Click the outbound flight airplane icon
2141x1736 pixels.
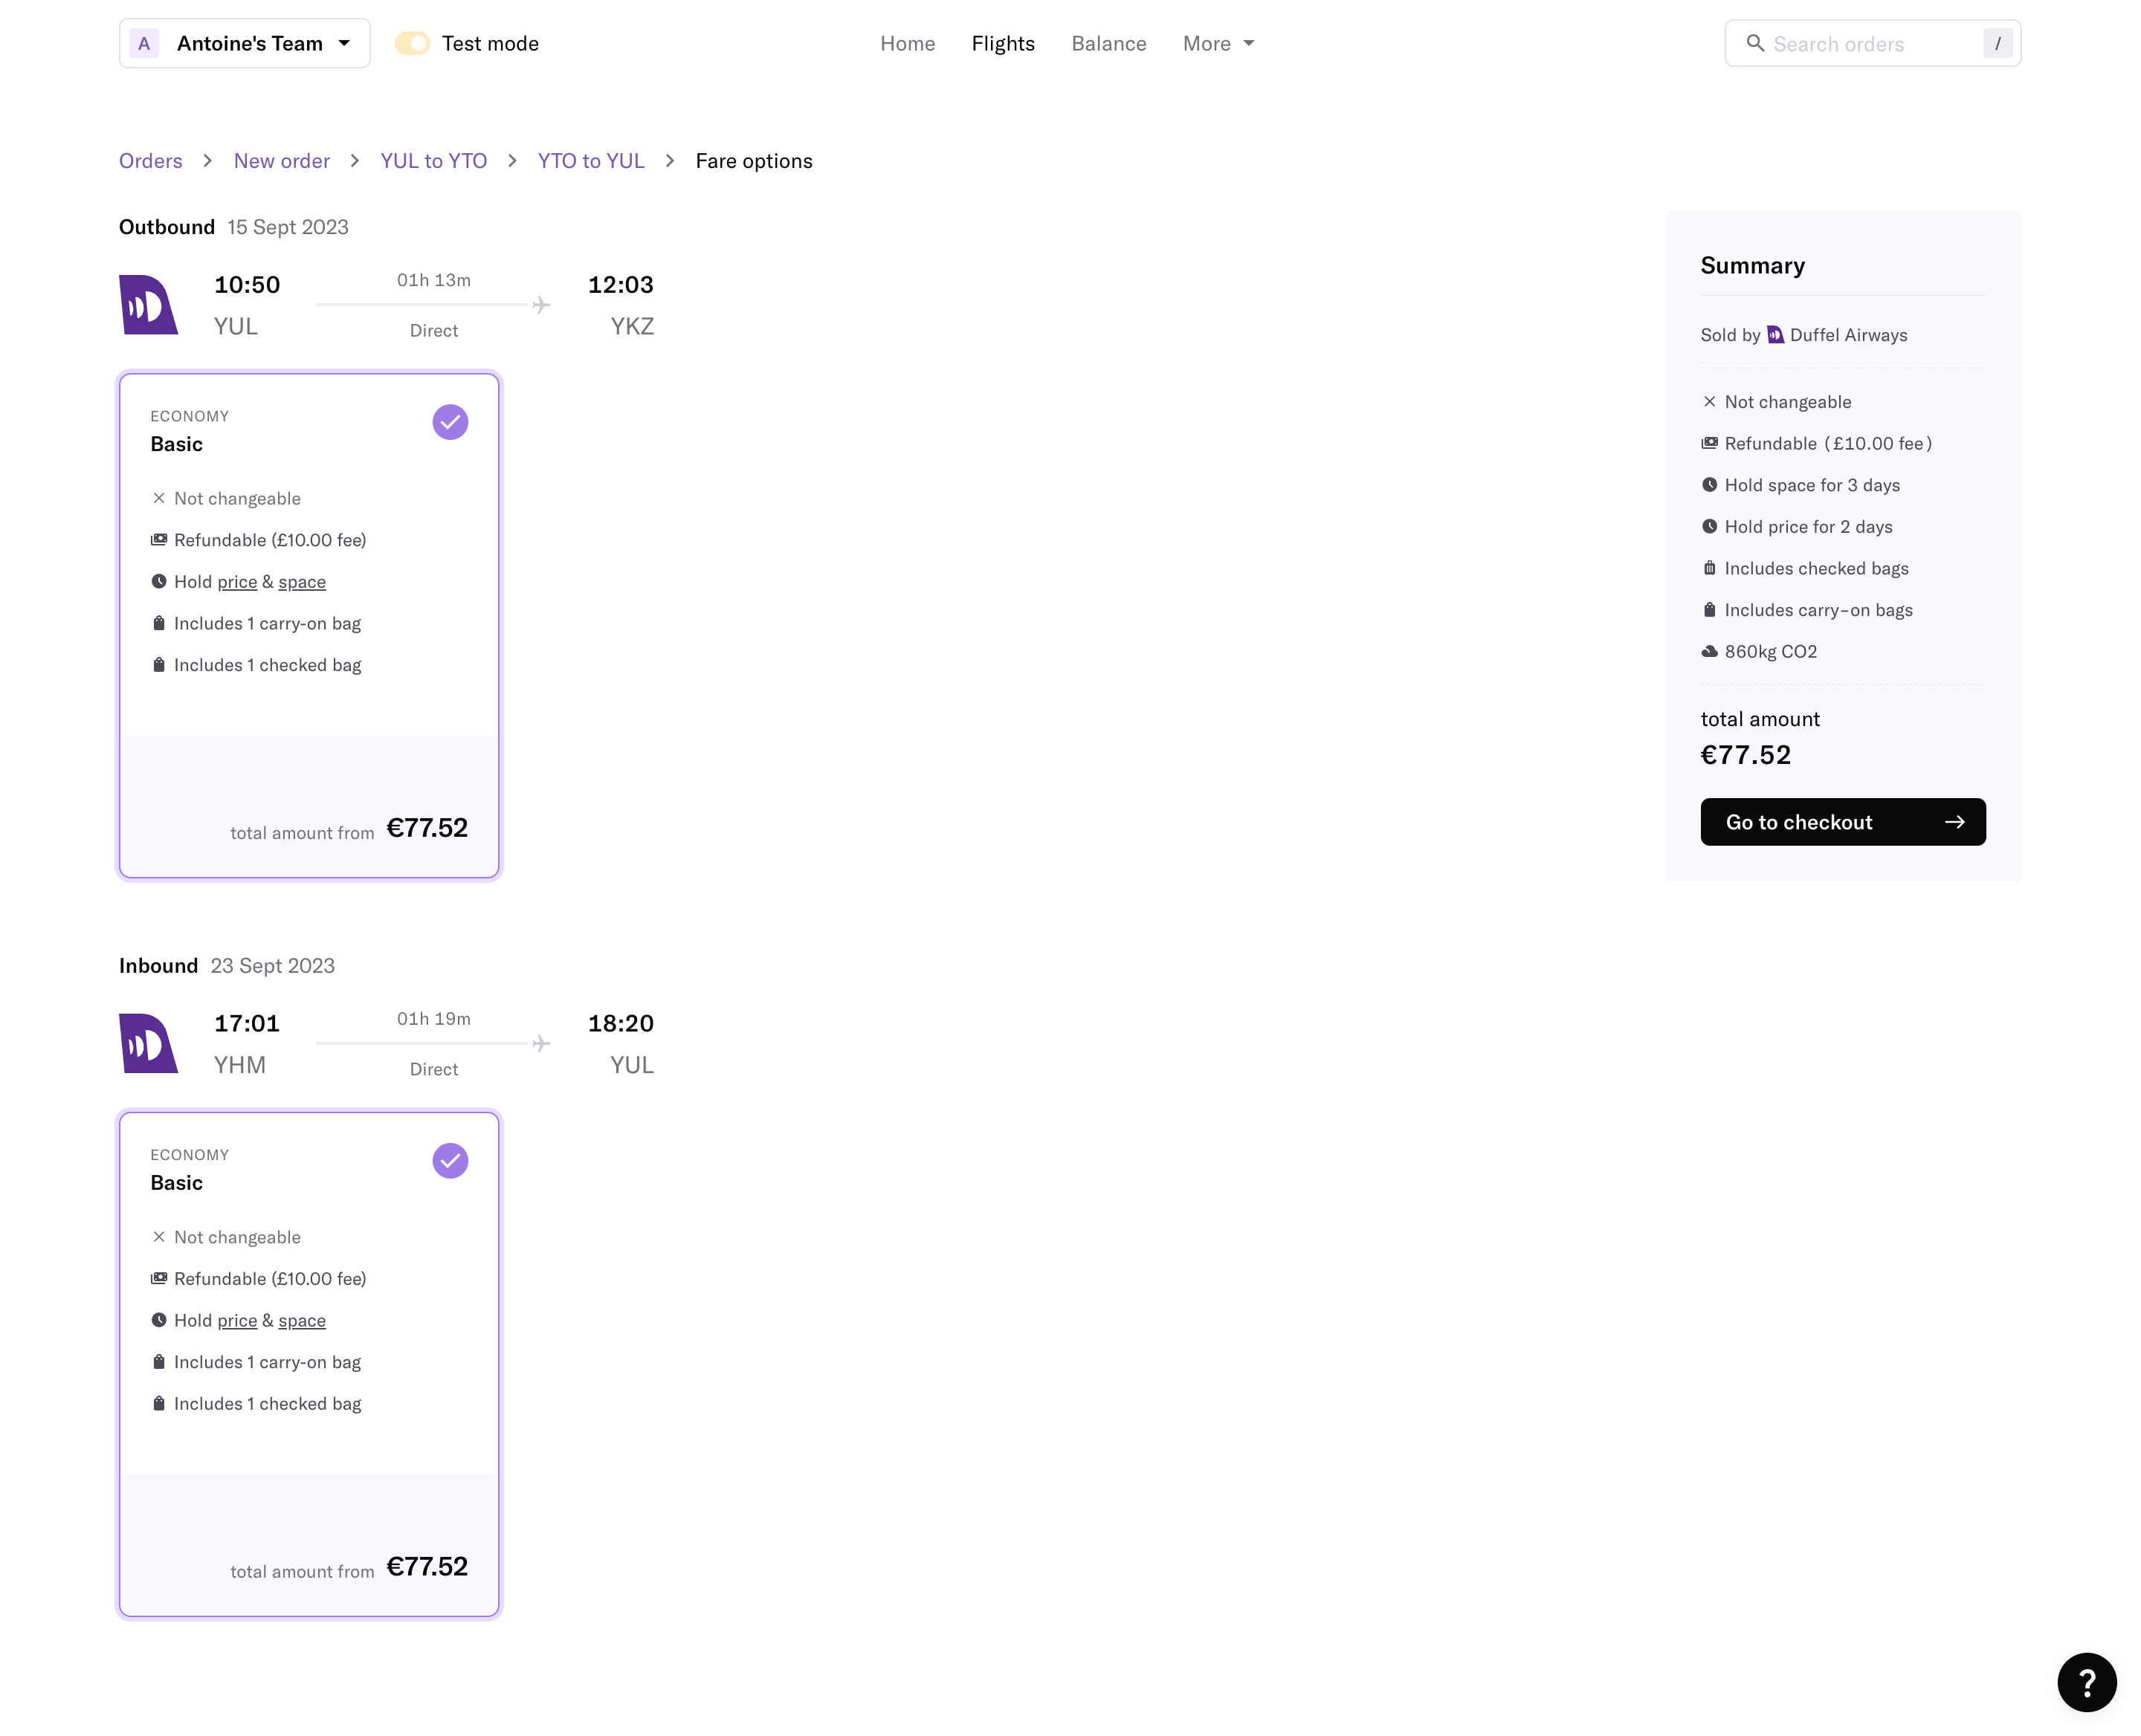click(541, 304)
